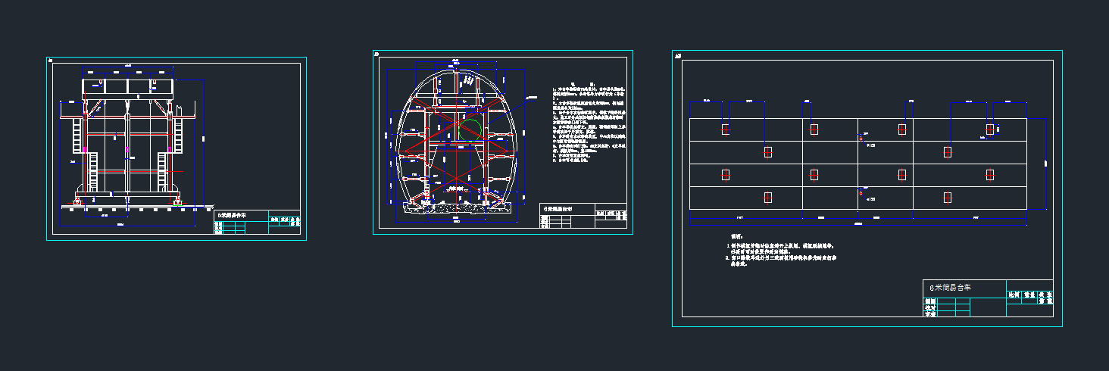Select the vertical dimension line right of plan view

coord(1046,163)
